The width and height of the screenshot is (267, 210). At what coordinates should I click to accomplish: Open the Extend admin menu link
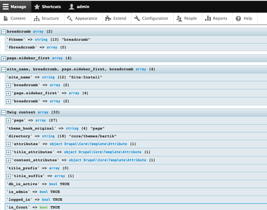tap(117, 19)
